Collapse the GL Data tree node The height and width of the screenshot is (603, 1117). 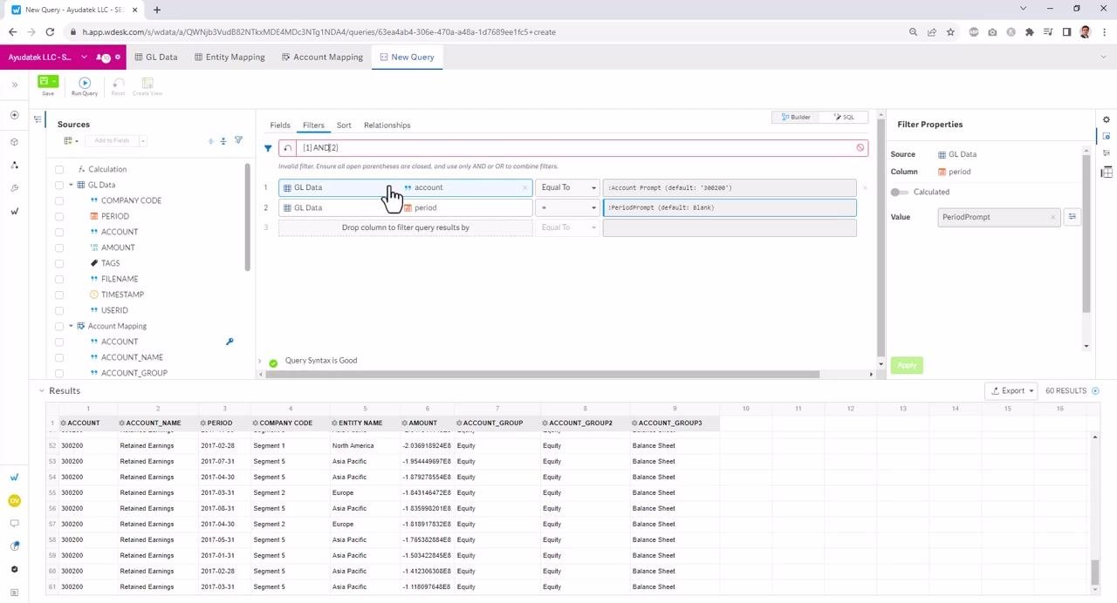[x=71, y=185]
